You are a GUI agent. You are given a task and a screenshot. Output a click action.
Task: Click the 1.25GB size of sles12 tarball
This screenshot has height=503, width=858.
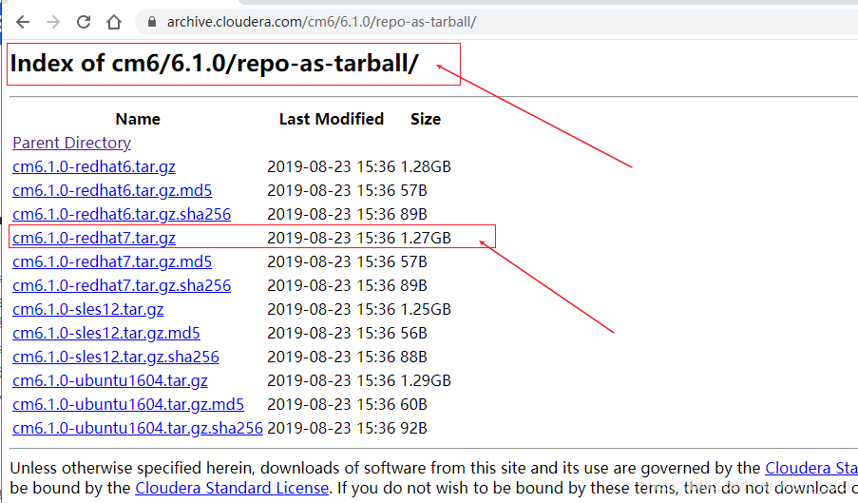(x=426, y=309)
